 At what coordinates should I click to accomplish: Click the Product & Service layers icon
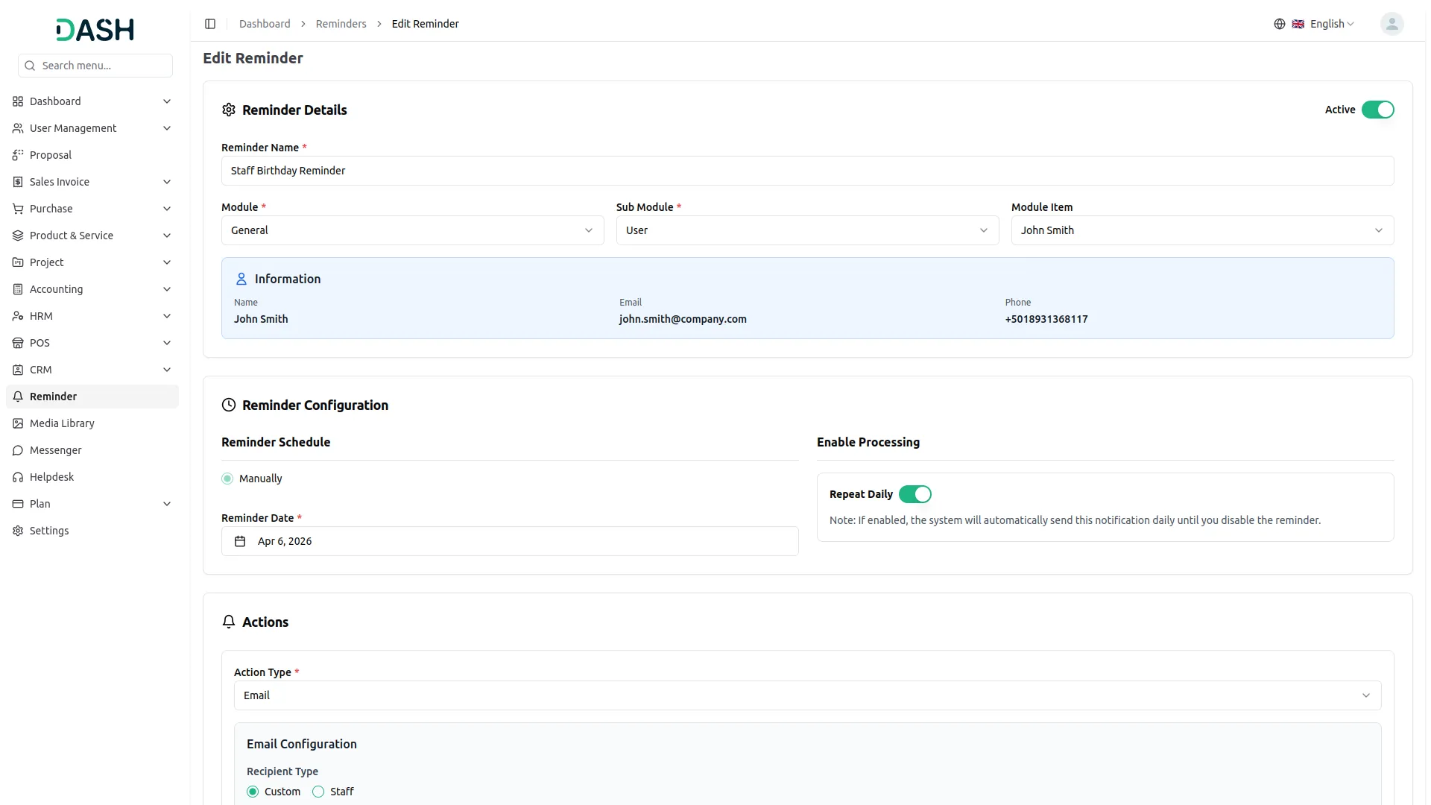18,236
